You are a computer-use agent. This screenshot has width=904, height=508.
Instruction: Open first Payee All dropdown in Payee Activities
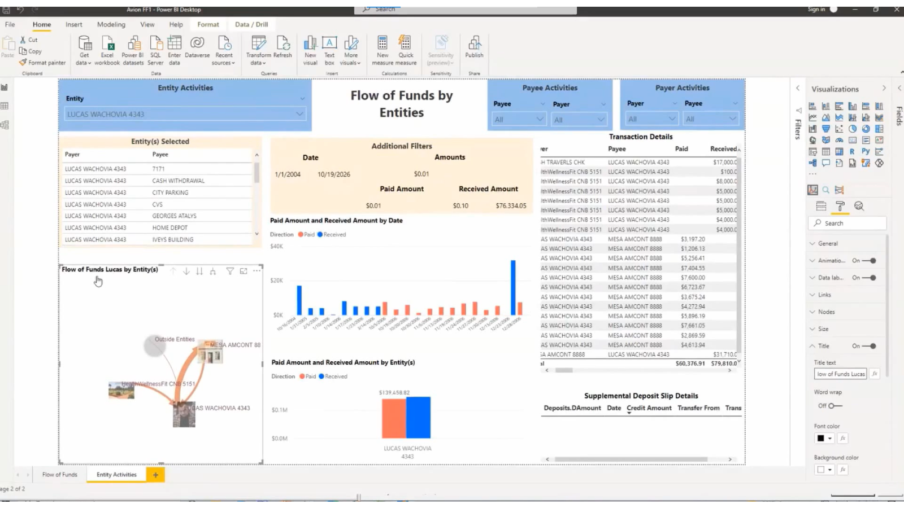[518, 119]
